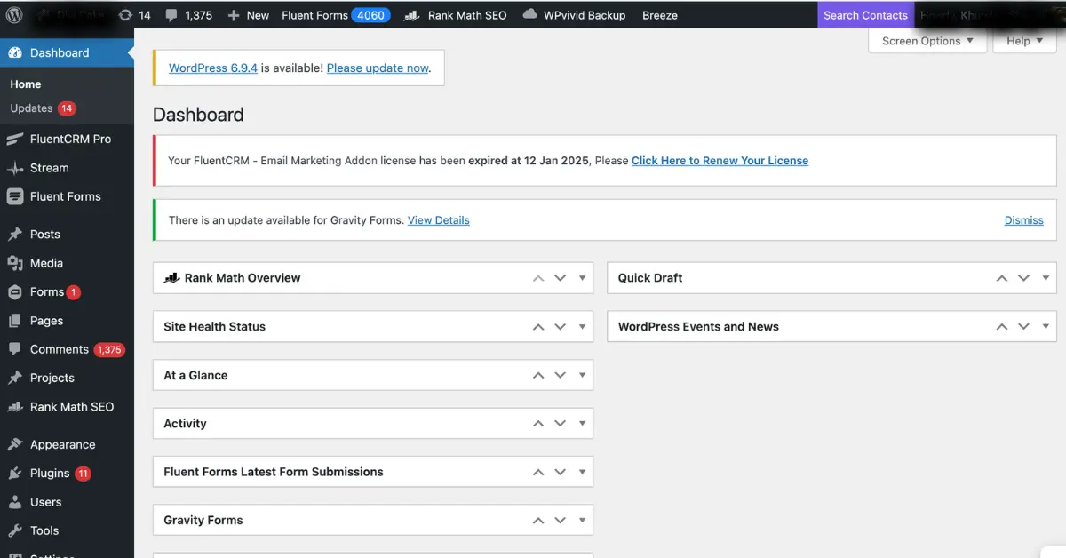Click the FluentCRM Pro sidebar icon
The height and width of the screenshot is (558, 1066).
(x=15, y=139)
